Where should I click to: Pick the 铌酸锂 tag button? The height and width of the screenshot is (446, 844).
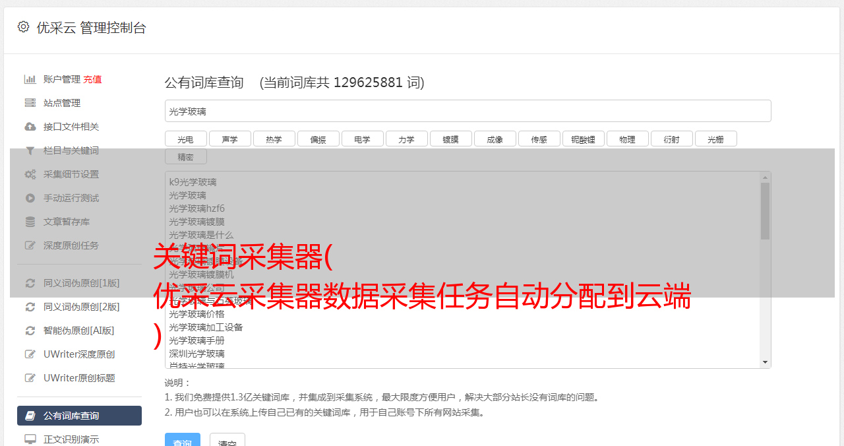coord(583,139)
